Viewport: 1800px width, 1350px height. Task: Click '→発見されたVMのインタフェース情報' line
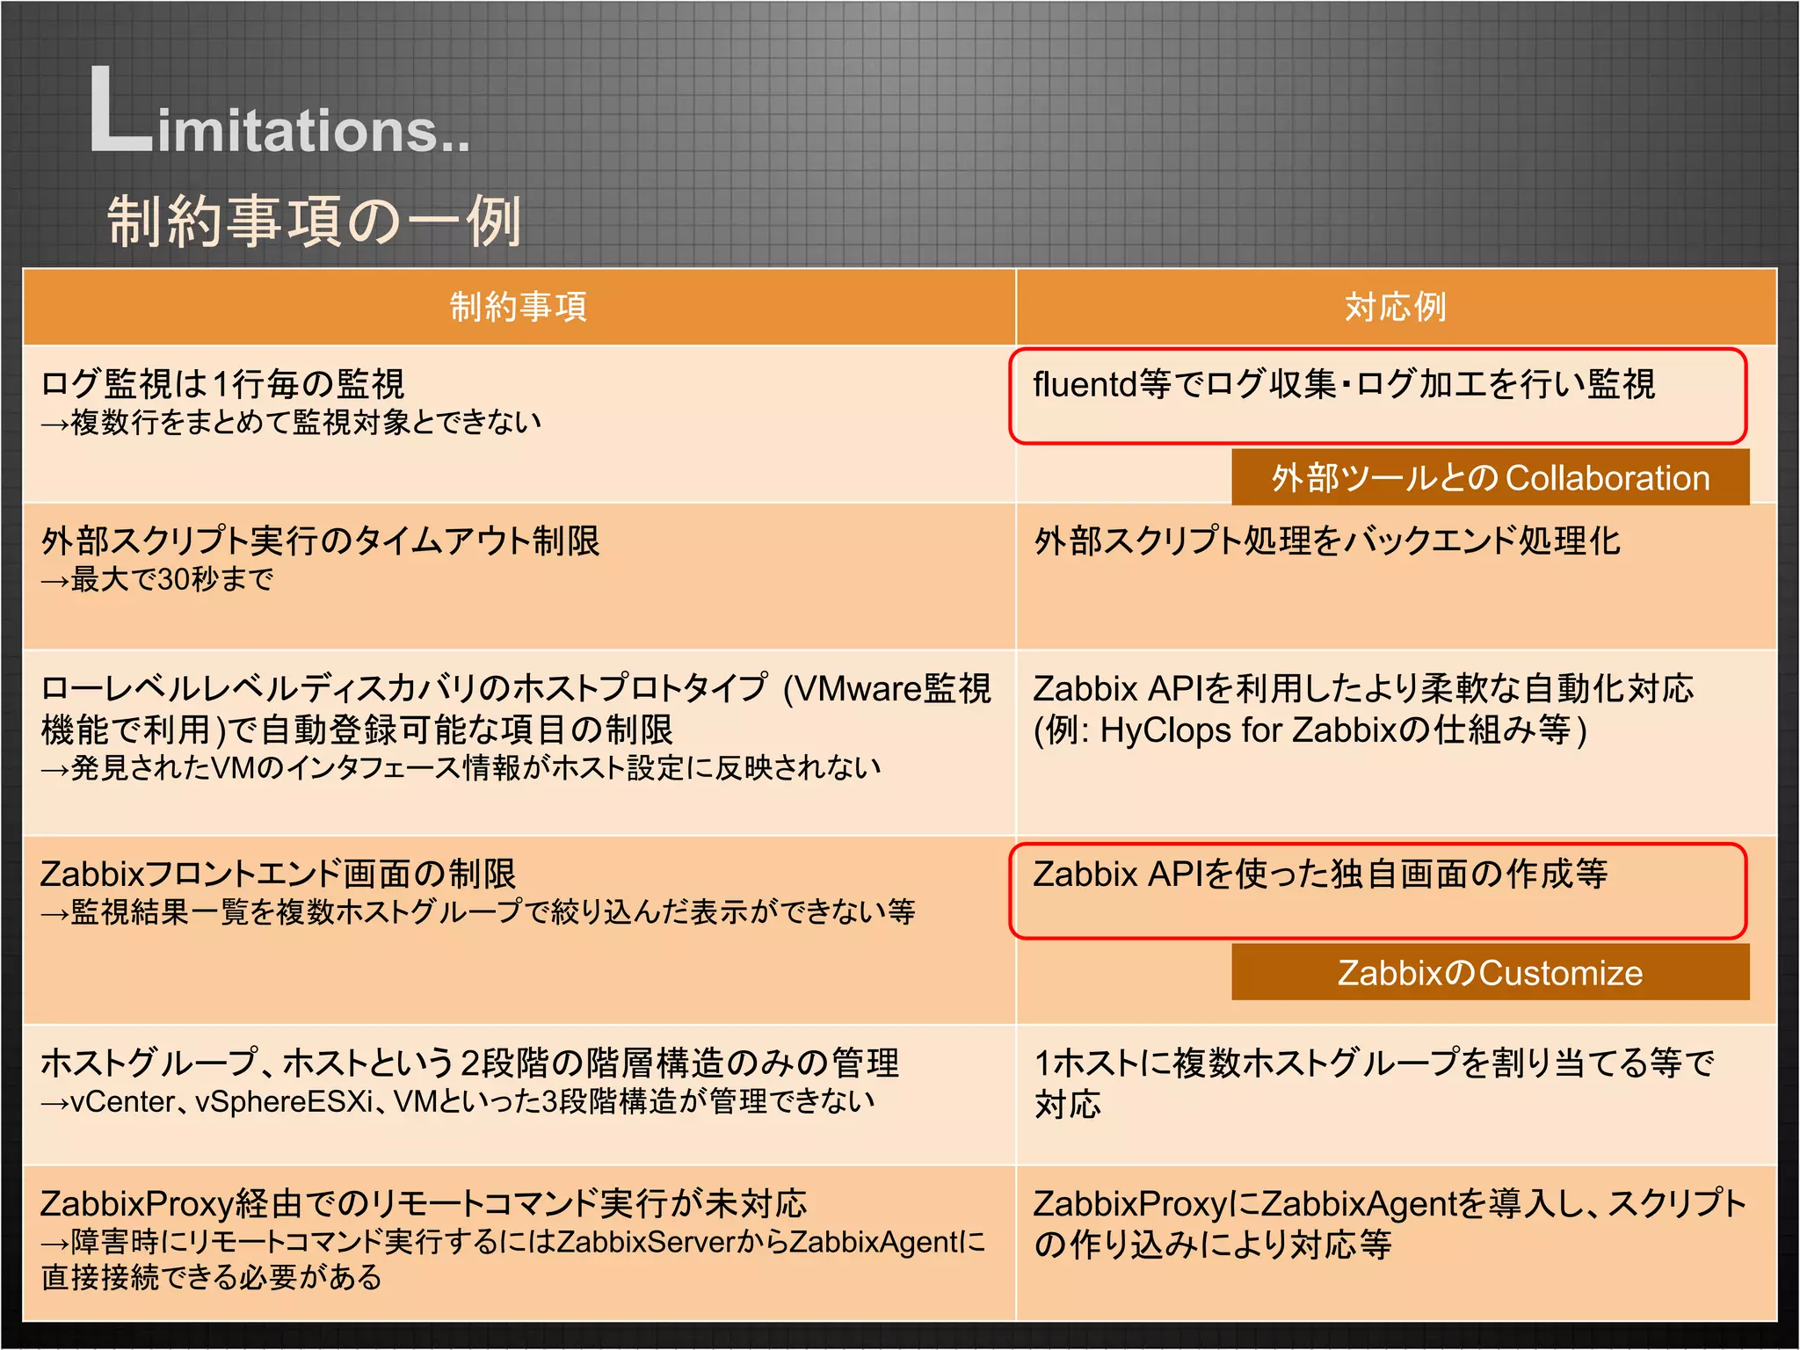click(461, 768)
